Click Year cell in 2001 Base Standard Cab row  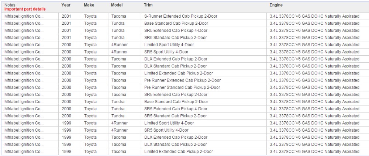coord(66,23)
